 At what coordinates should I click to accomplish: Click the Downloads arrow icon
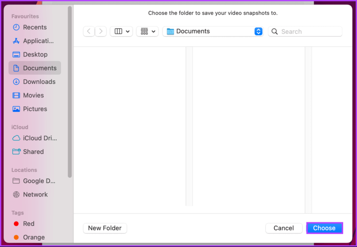click(x=16, y=82)
